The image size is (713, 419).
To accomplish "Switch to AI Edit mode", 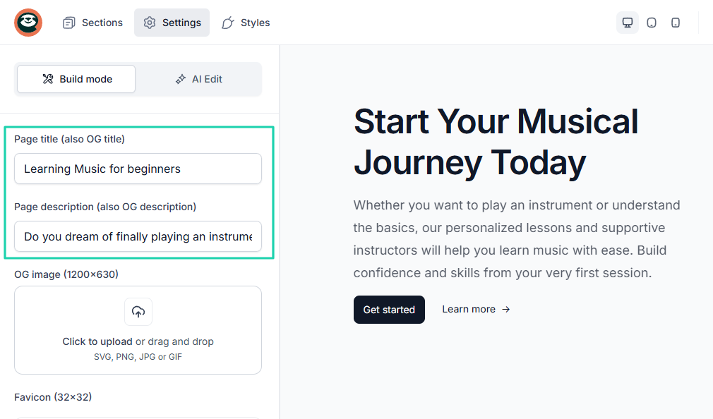I will pyautogui.click(x=198, y=79).
